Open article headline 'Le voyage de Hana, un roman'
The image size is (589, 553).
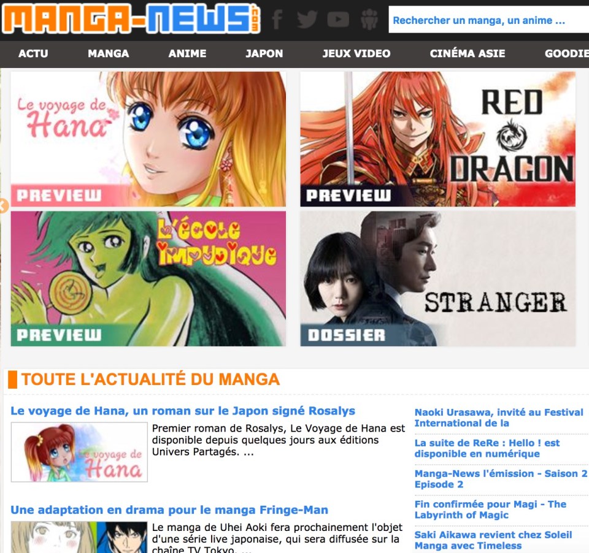point(183,411)
